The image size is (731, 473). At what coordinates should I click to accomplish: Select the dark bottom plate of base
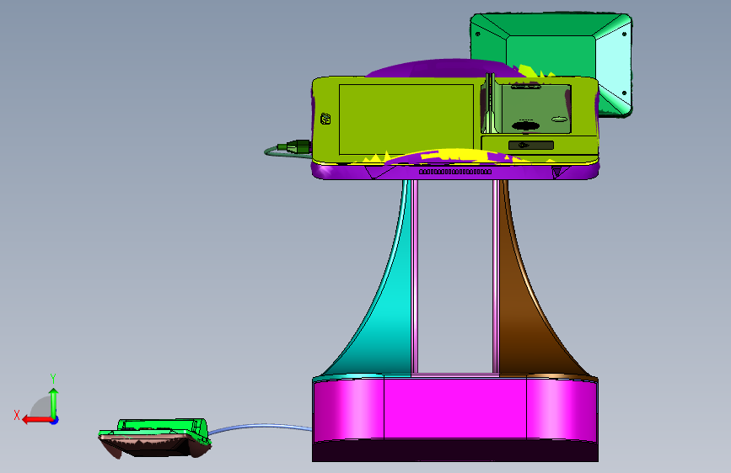click(455, 450)
